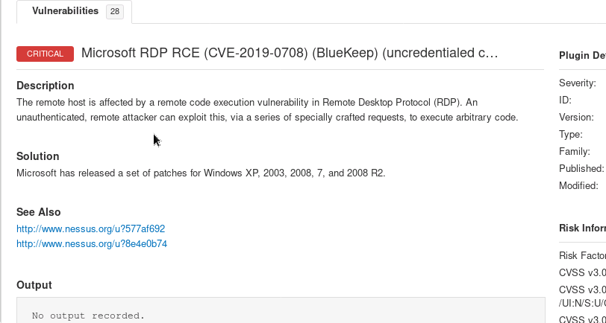Image resolution: width=606 pixels, height=323 pixels.
Task: Click the red CRITICAL severity badge
Action: [45, 54]
